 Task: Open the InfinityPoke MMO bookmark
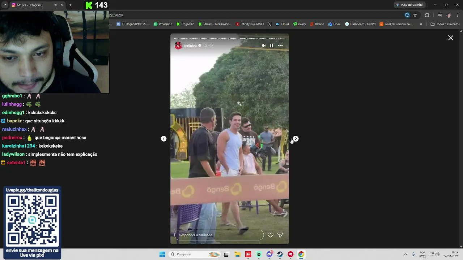click(x=250, y=24)
